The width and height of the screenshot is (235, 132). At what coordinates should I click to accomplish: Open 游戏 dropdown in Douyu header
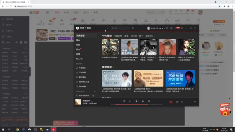pyautogui.click(x=86, y=12)
